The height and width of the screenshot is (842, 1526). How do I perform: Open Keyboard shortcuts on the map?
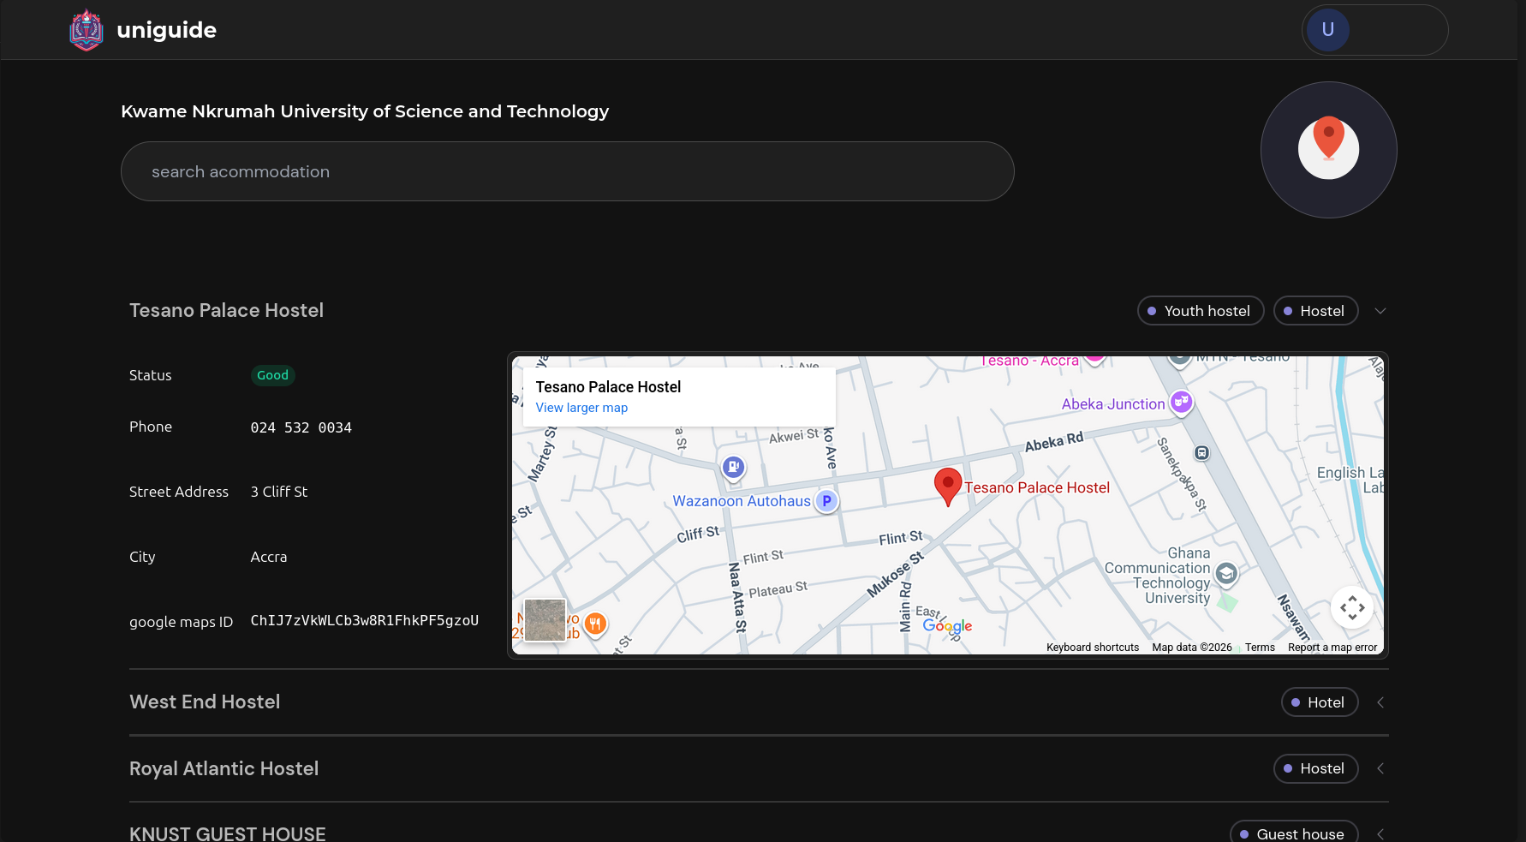[1092, 648]
